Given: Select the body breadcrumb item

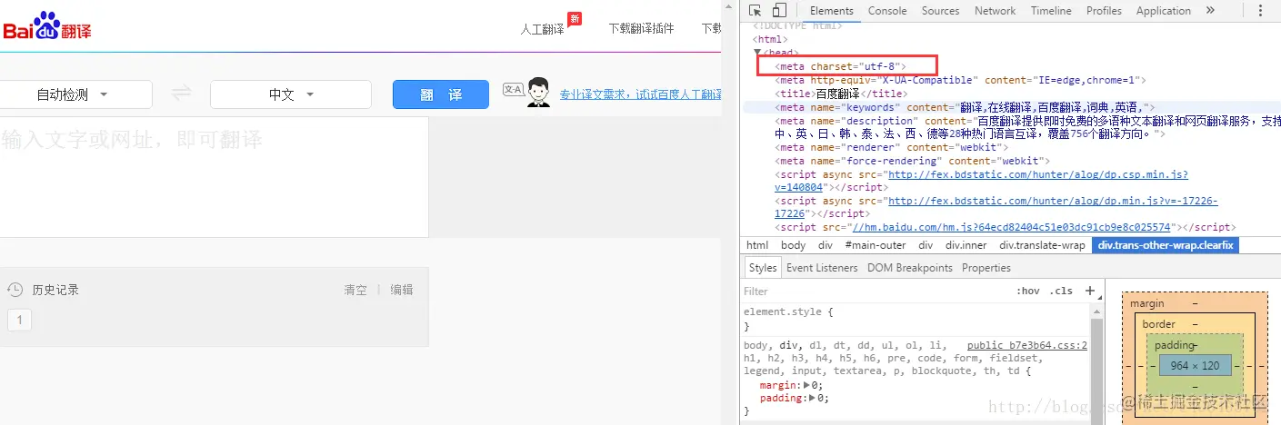Looking at the screenshot, I should 793,245.
